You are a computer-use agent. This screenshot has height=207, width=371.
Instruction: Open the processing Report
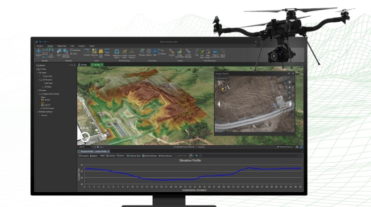(x=162, y=54)
